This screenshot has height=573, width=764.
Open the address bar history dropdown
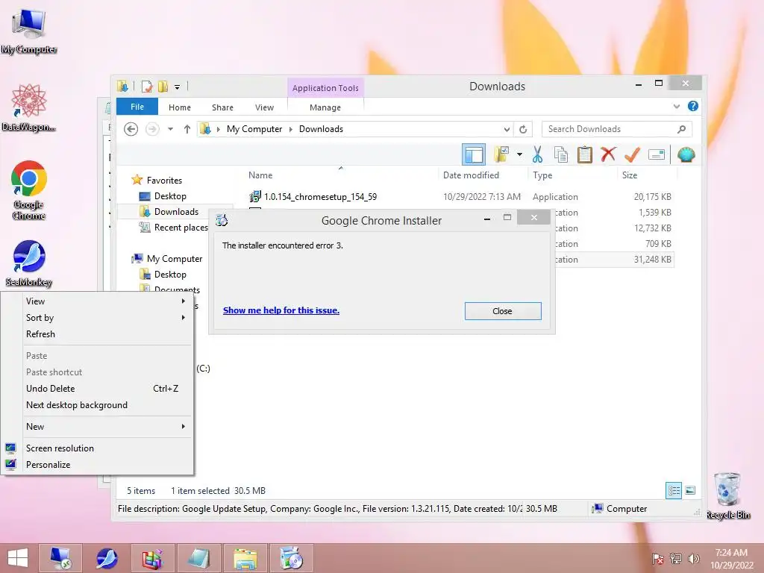click(507, 129)
